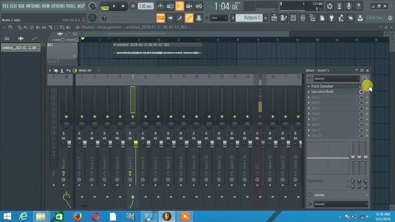Viewport: 395px width, 222px height.
Task: Open the VIEW menu
Action: (x=46, y=6)
